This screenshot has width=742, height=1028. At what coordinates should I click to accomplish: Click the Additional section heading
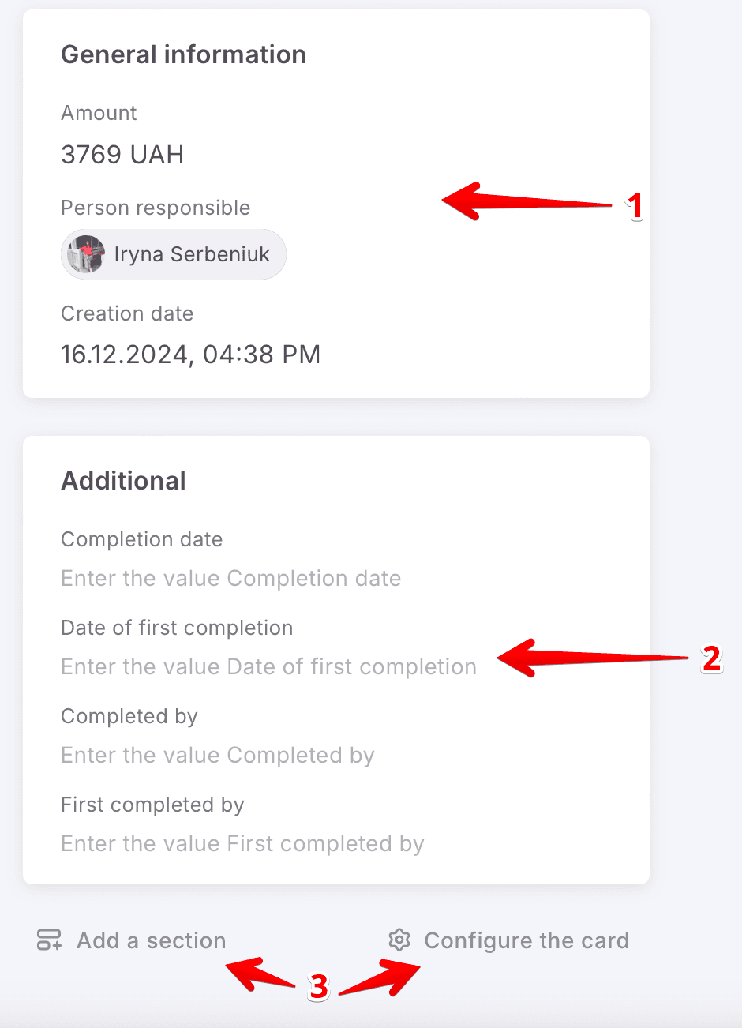pos(123,481)
